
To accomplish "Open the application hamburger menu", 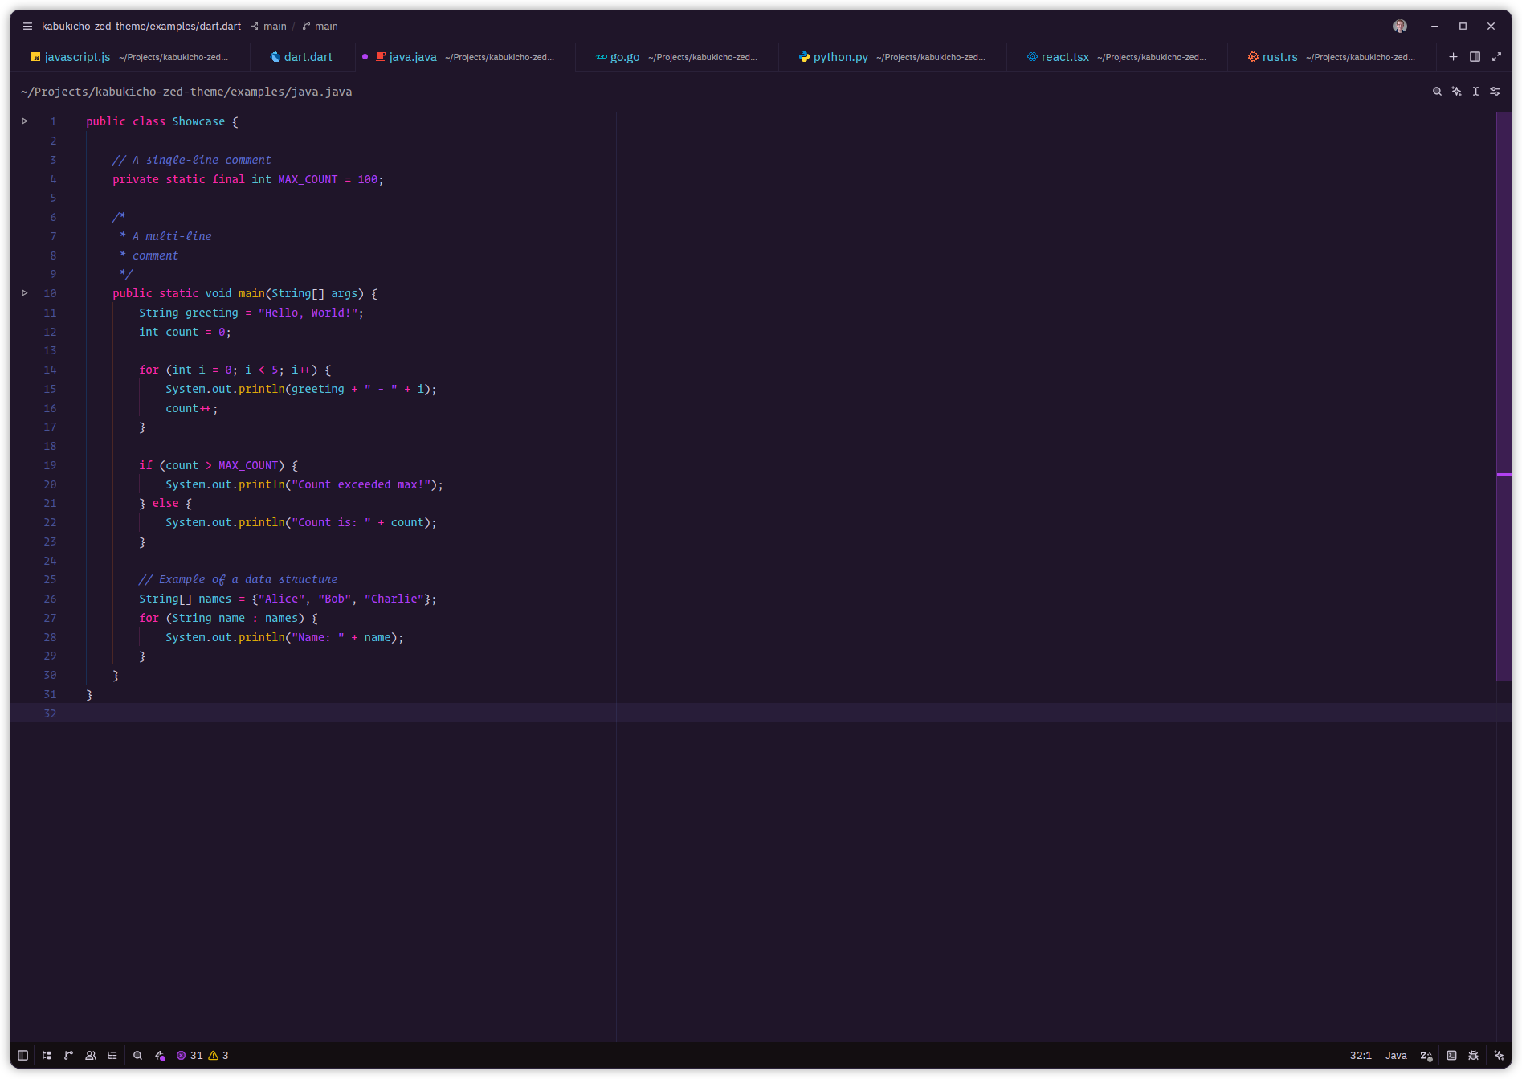I will coord(27,26).
